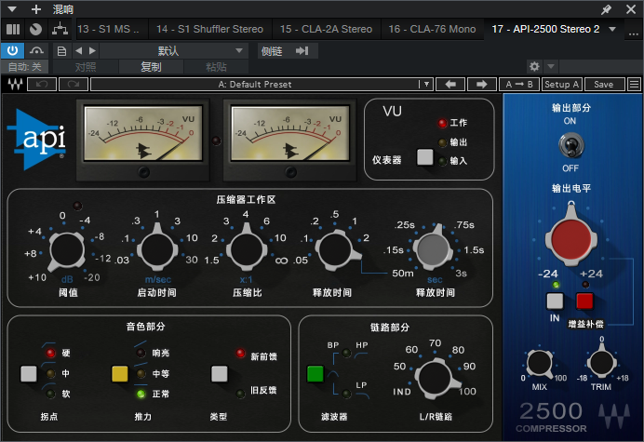Click the curve icon beside power
The width and height of the screenshot is (644, 442).
click(36, 51)
